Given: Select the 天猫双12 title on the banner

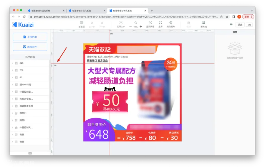Looking at the screenshot, I should [x=100, y=50].
